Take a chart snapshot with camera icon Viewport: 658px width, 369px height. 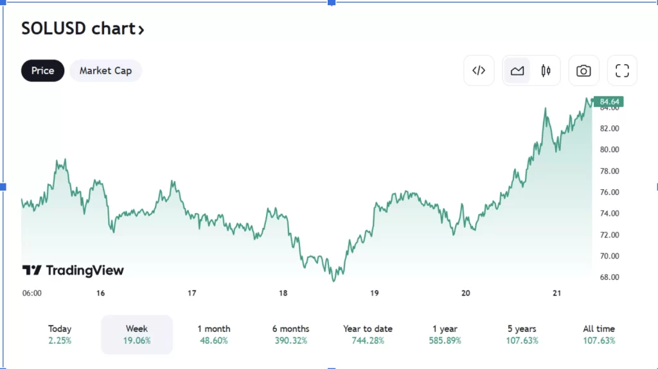pos(583,71)
